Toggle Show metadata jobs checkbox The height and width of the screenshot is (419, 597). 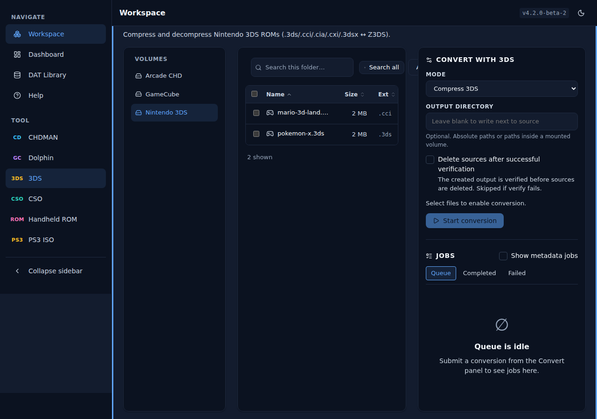tap(503, 256)
